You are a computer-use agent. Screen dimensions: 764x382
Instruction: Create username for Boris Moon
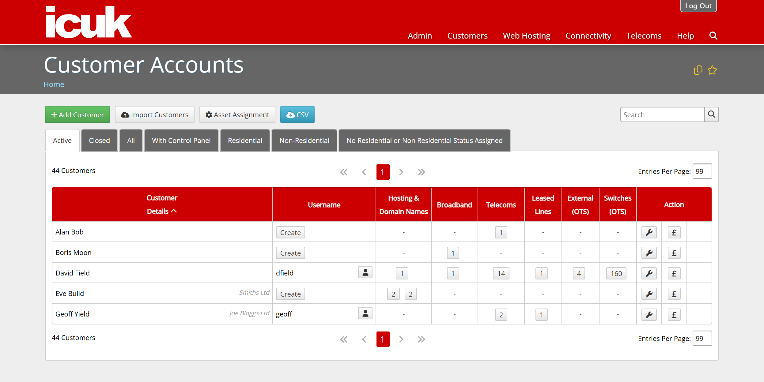[290, 253]
